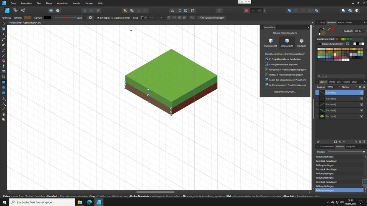Select the Place Image tool
Viewport: 367px width, 206px height.
(x=3, y=71)
